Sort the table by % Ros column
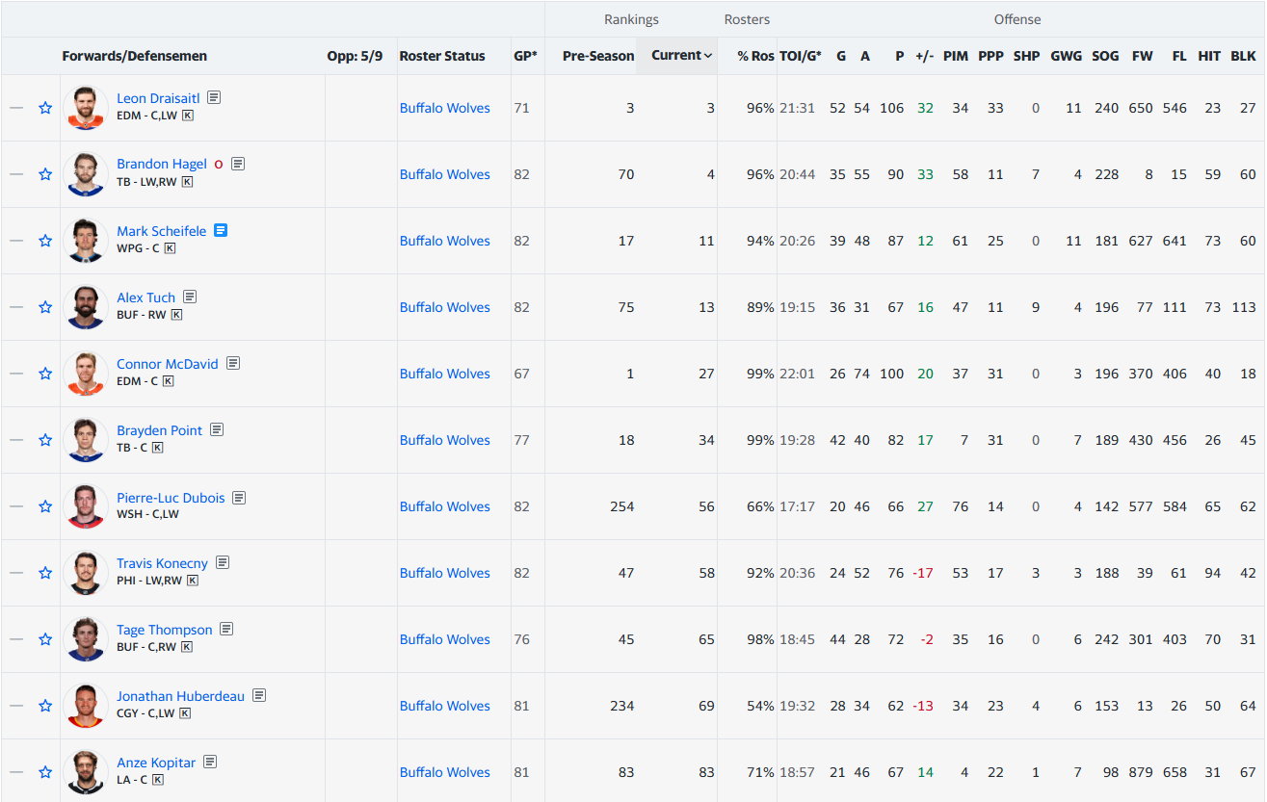This screenshot has width=1267, height=802. pos(755,56)
